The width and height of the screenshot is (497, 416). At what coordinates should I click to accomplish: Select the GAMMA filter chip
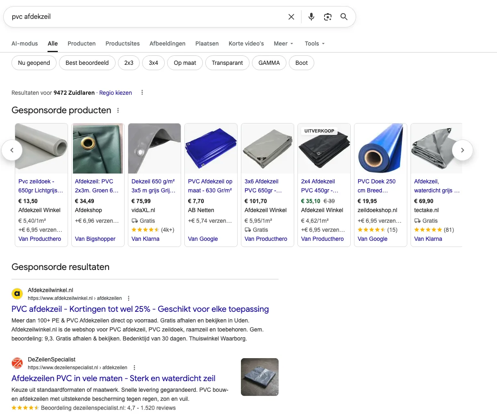269,63
